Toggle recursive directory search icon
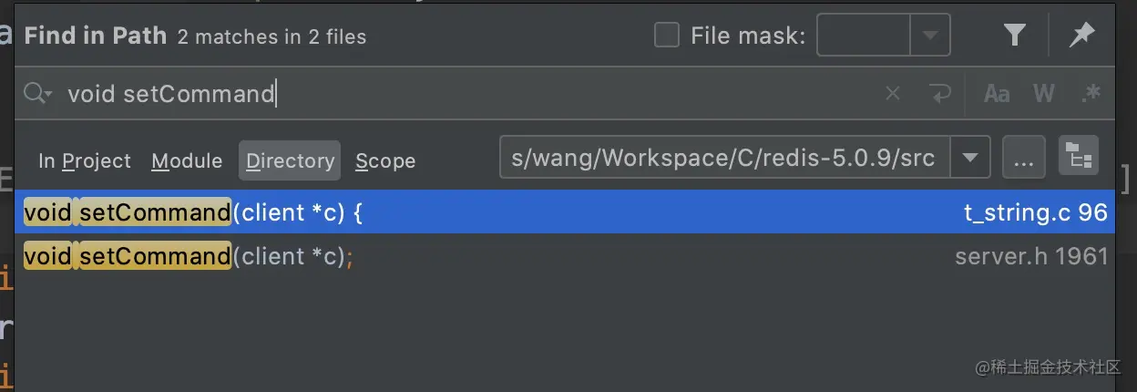Image resolution: width=1137 pixels, height=392 pixels. click(1079, 157)
